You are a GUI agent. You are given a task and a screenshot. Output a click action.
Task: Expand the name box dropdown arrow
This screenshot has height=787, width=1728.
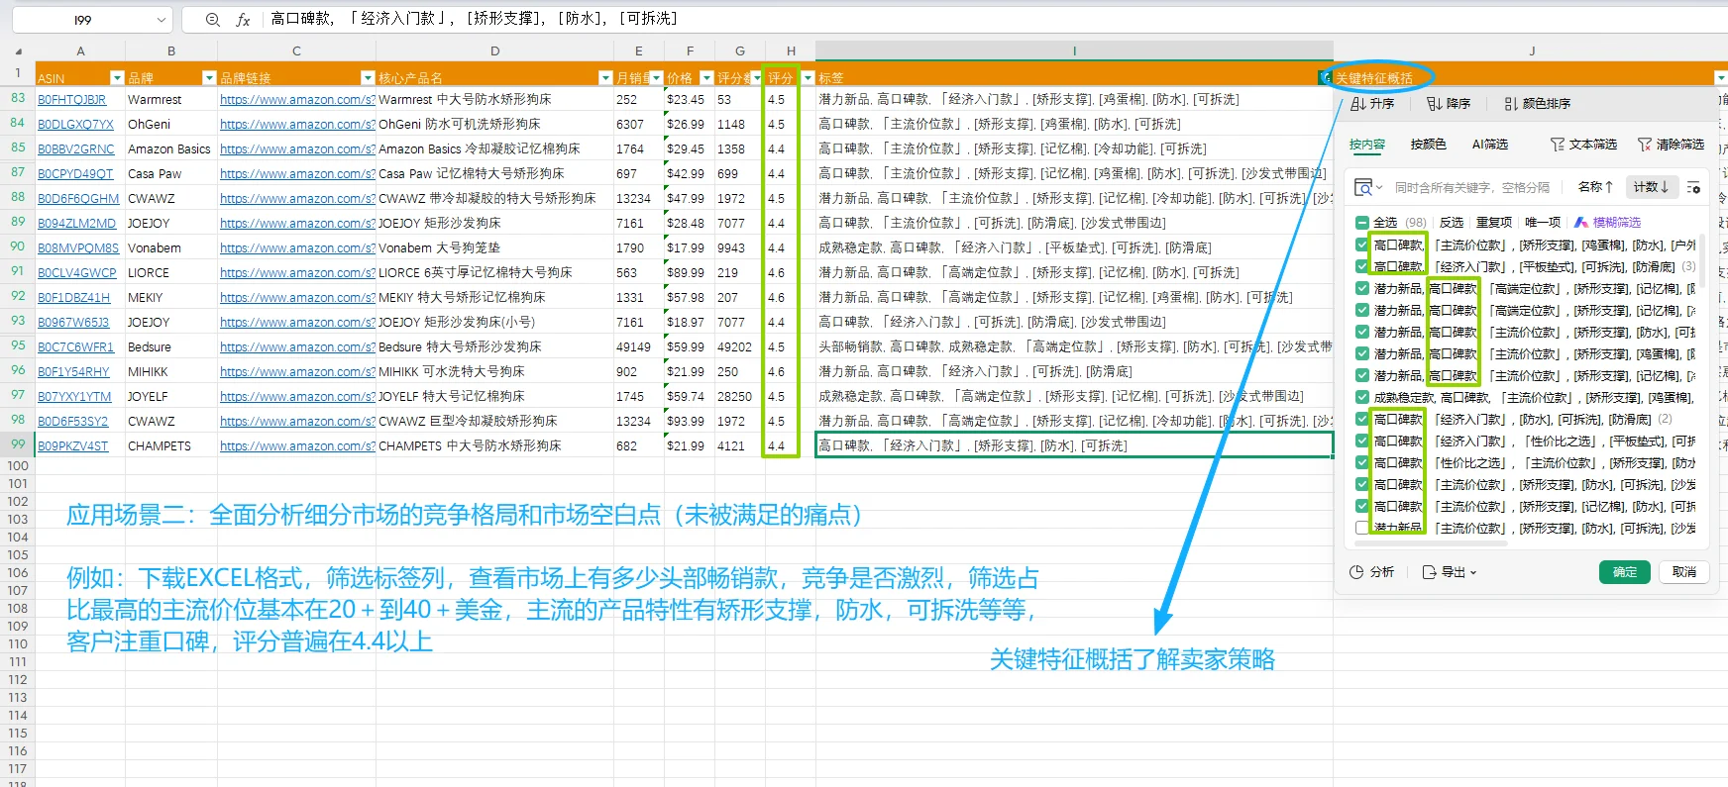click(162, 20)
